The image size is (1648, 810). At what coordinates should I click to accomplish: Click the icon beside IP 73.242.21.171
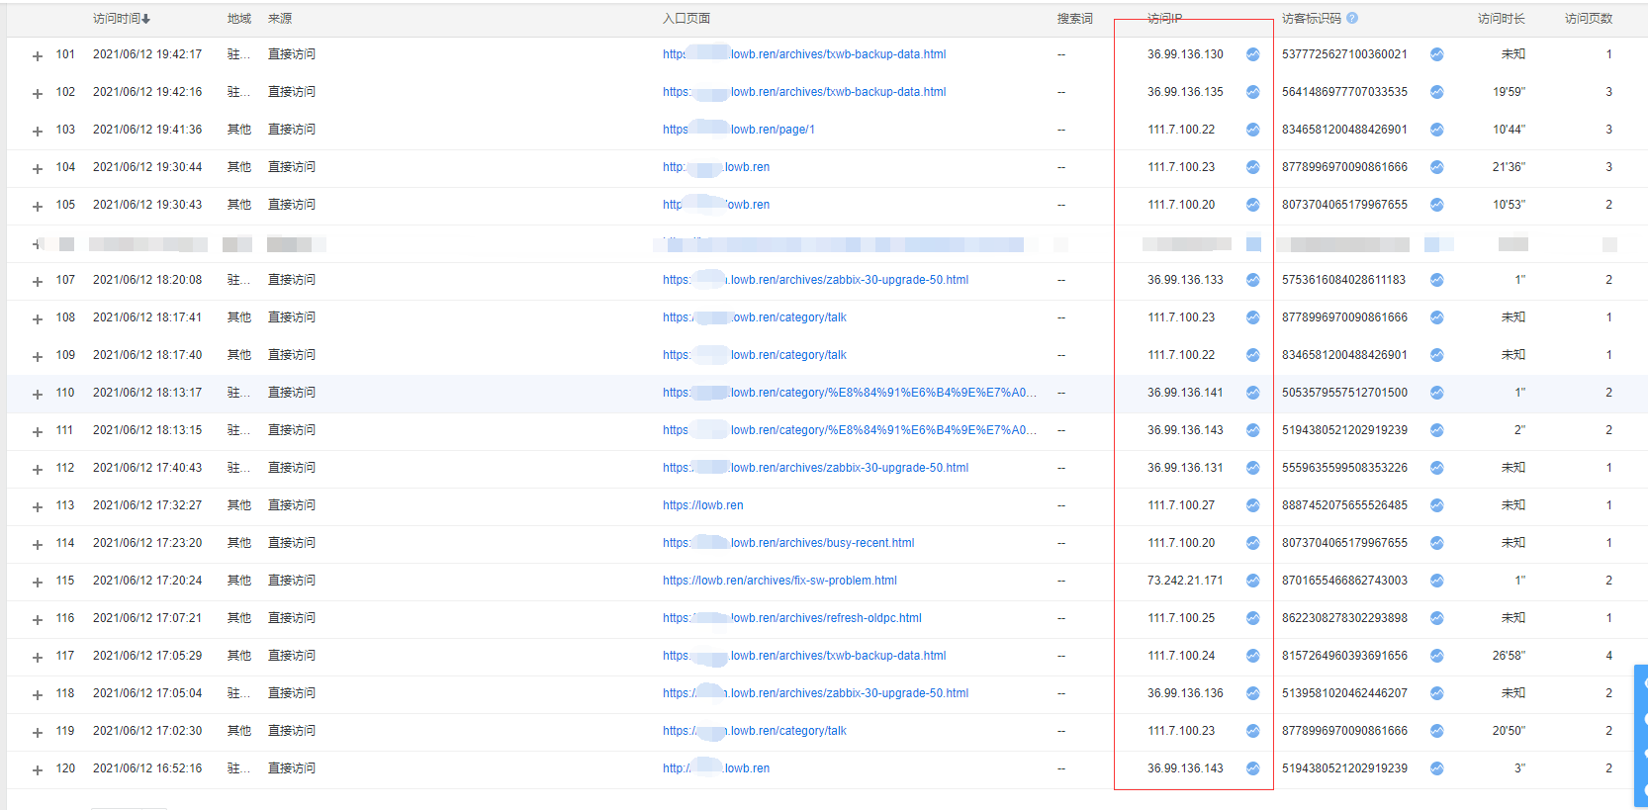1252,581
